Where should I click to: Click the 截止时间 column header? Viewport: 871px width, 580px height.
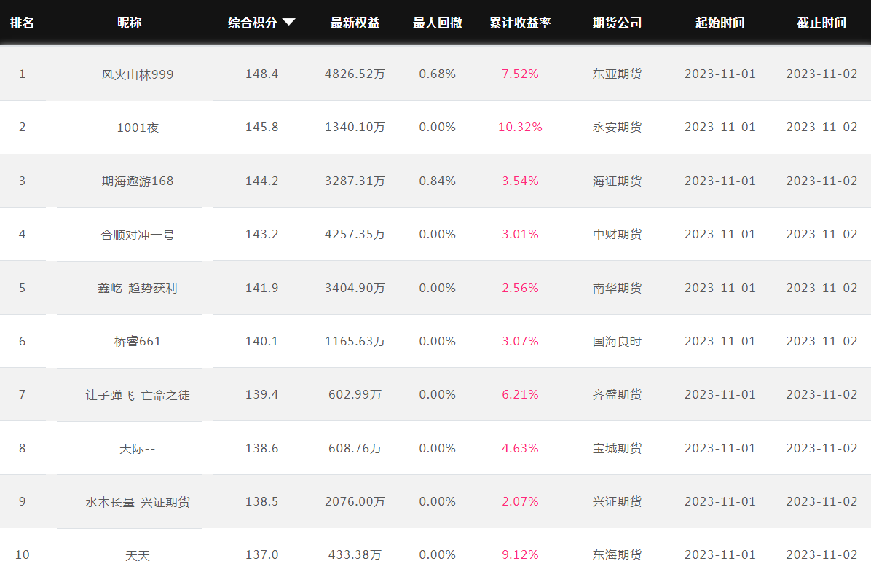(821, 23)
